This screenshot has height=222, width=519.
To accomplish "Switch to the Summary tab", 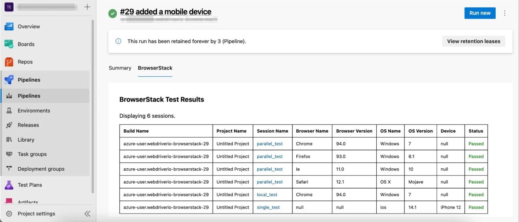I will [x=120, y=68].
